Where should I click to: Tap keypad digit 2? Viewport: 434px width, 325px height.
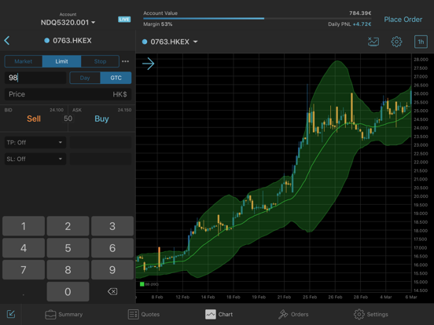click(x=68, y=226)
